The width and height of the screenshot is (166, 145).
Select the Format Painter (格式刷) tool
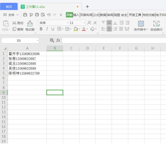pos(30,26)
